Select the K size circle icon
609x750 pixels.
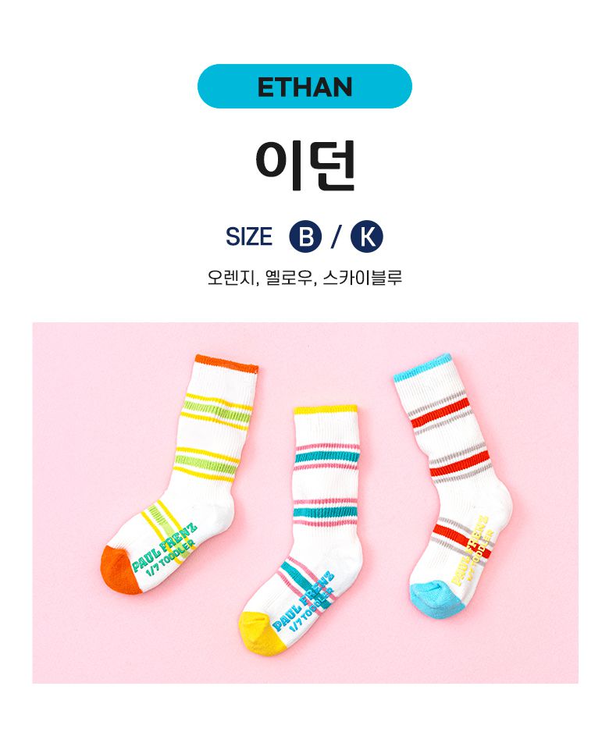coord(367,236)
